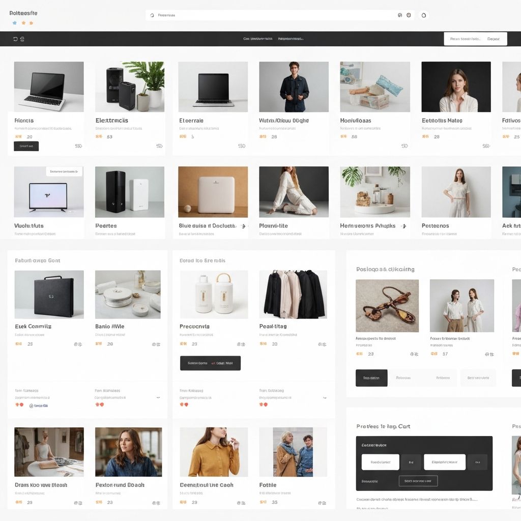The height and width of the screenshot is (521, 521).
Task: Select the dark Fnadeton filter tab
Action: pyautogui.click(x=371, y=378)
